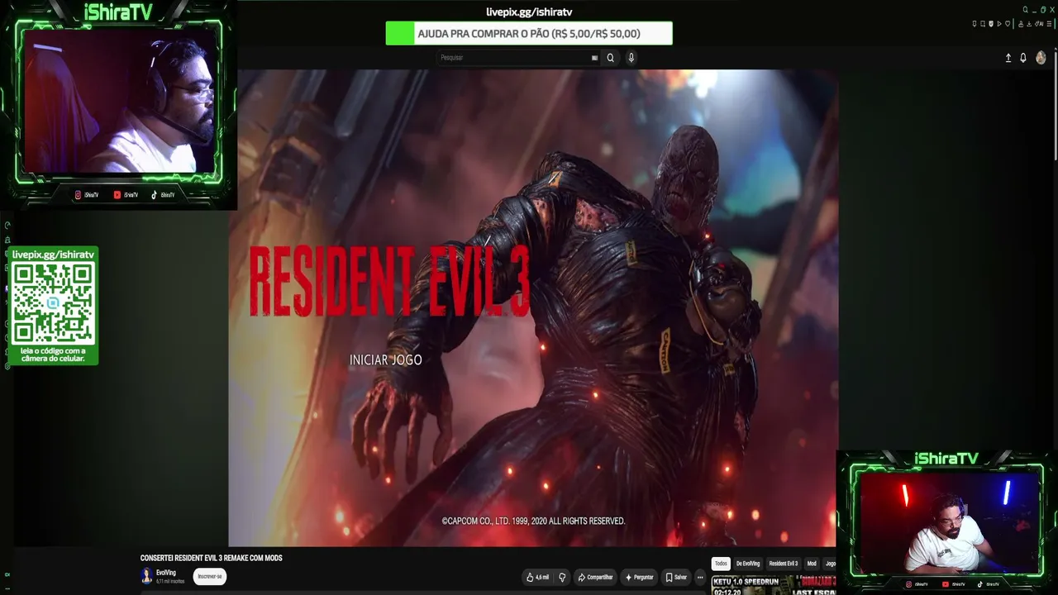Activate voice search microphone icon
Image resolution: width=1058 pixels, height=595 pixels.
click(x=631, y=58)
